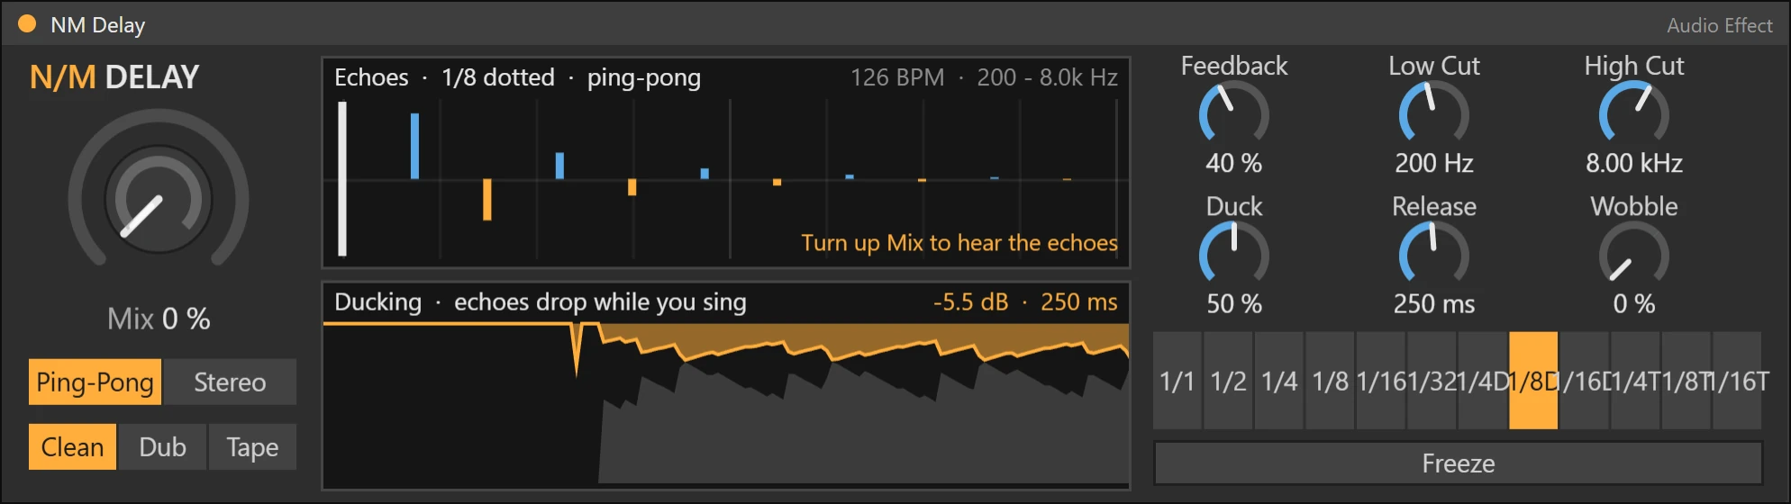The image size is (1791, 504).
Task: Click the 250 ms ducking display readout
Action: [x=1078, y=301]
